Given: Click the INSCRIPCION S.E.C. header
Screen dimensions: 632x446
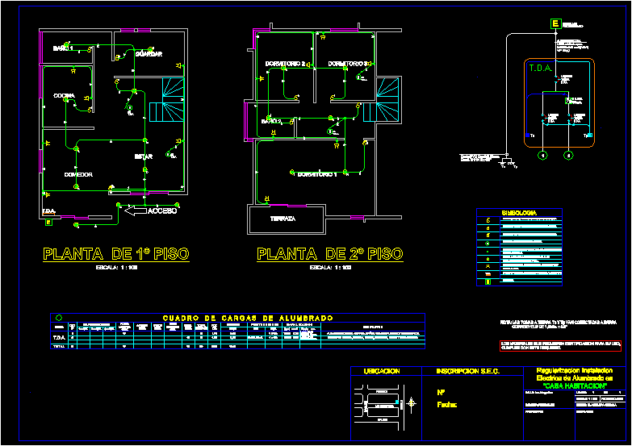Looking at the screenshot, I should tap(468, 371).
